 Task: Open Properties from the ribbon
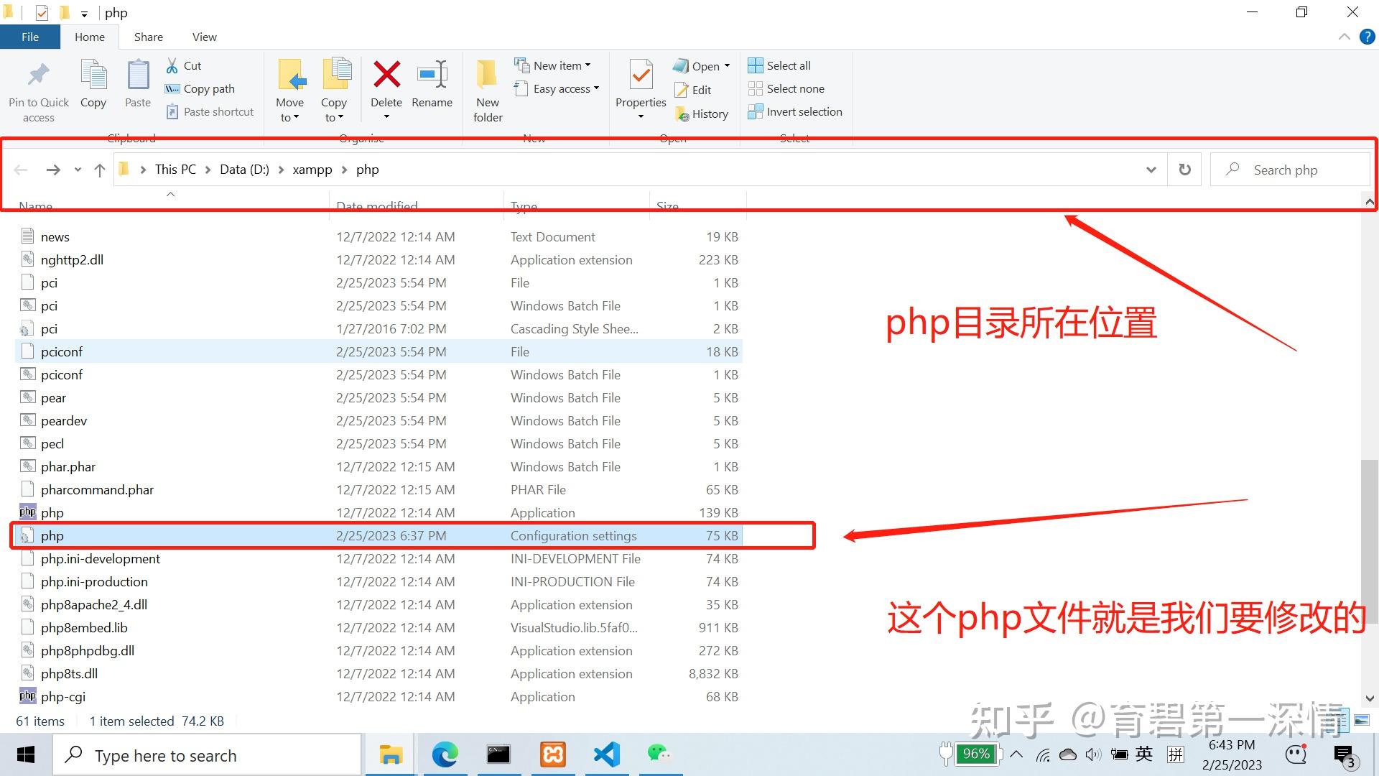point(640,83)
